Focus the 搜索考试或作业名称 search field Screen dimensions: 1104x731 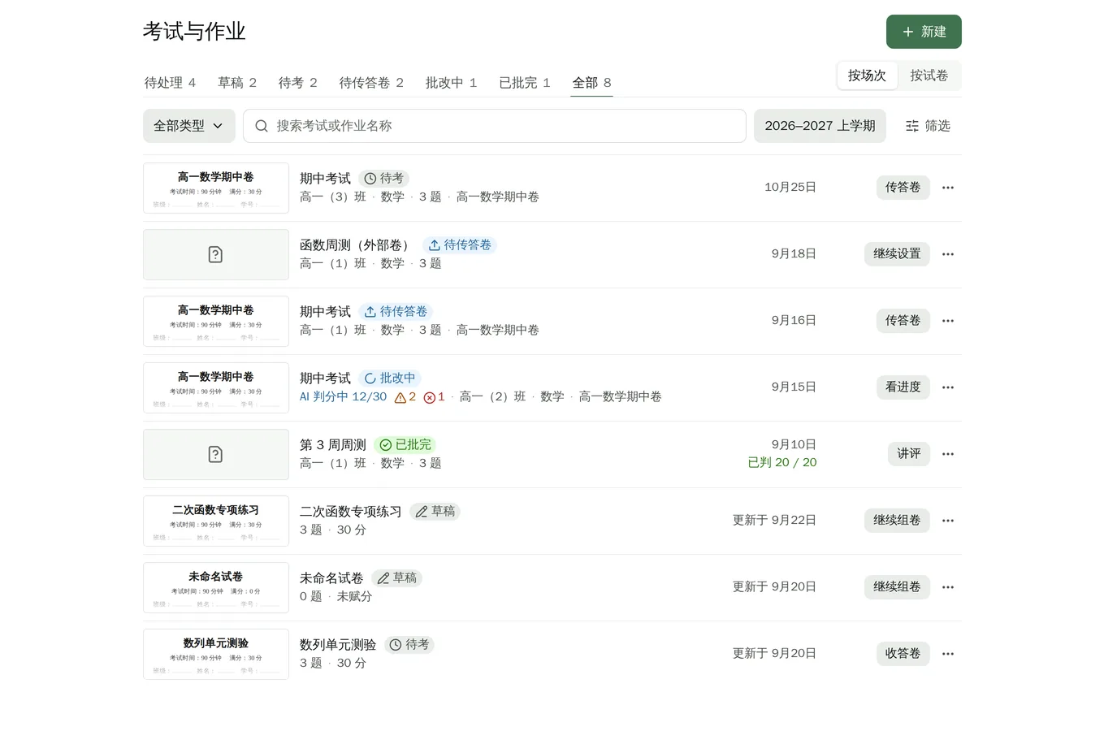point(494,126)
